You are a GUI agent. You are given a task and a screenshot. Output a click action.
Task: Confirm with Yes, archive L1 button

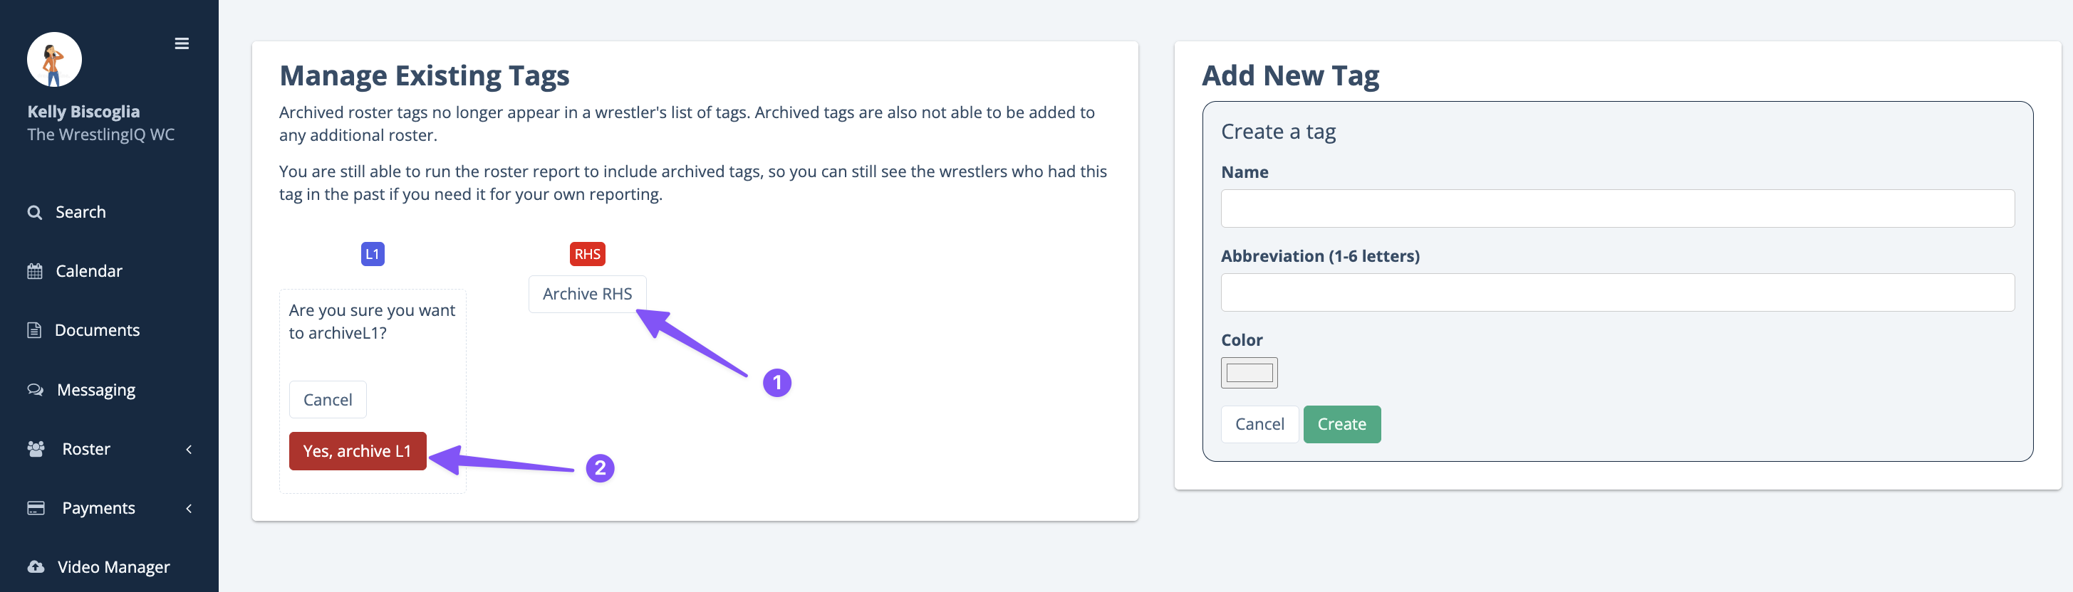tap(358, 451)
